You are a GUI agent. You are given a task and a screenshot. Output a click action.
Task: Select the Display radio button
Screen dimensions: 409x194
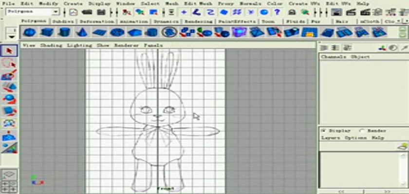(324, 130)
